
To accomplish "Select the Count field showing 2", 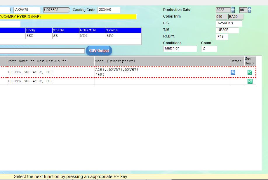I will pos(209,49).
